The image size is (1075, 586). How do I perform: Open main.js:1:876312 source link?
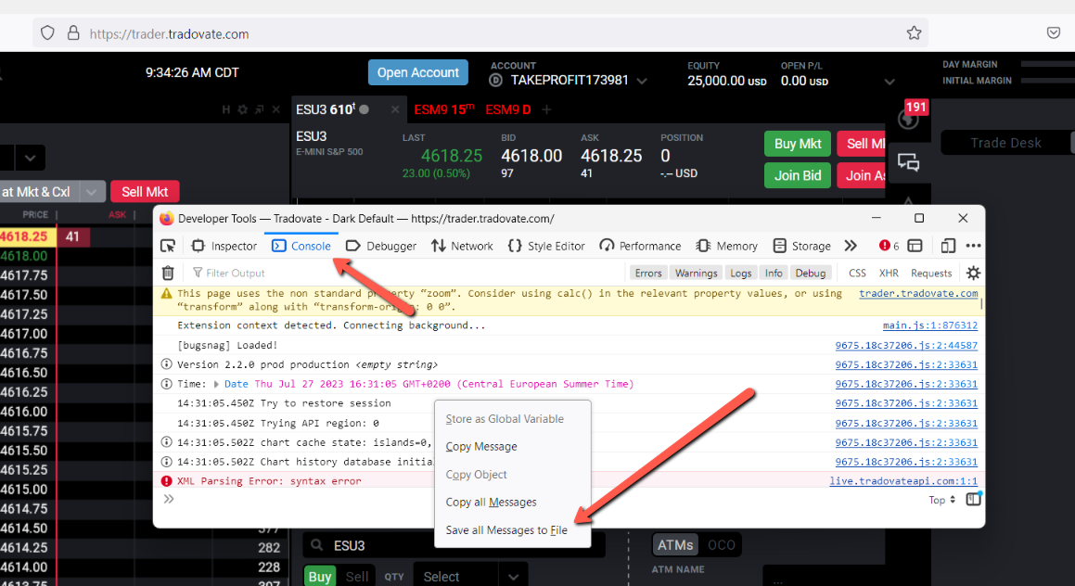(x=929, y=325)
